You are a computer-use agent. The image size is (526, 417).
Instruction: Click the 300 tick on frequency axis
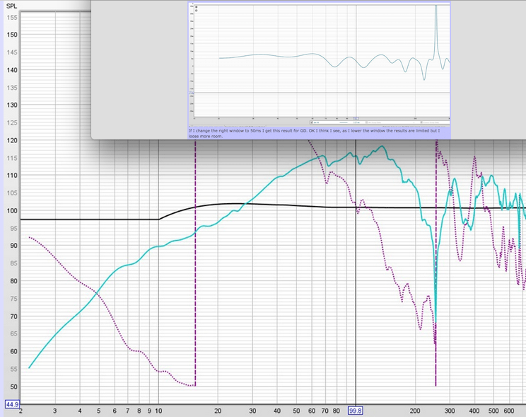pyautogui.click(x=450, y=411)
